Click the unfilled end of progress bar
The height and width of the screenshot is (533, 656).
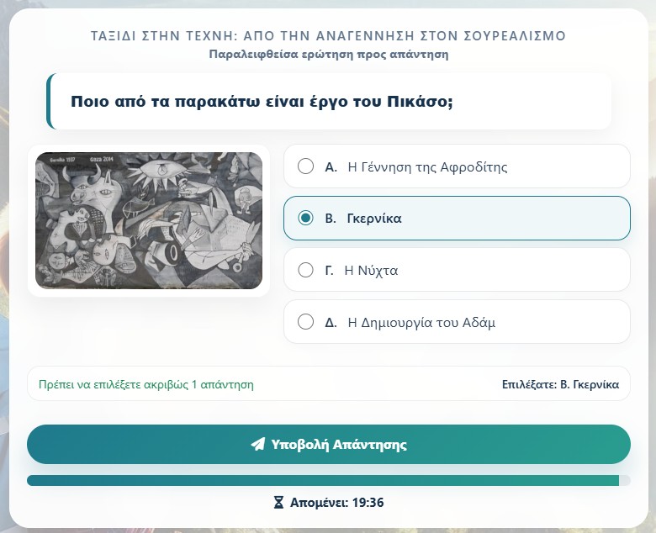[x=625, y=480]
